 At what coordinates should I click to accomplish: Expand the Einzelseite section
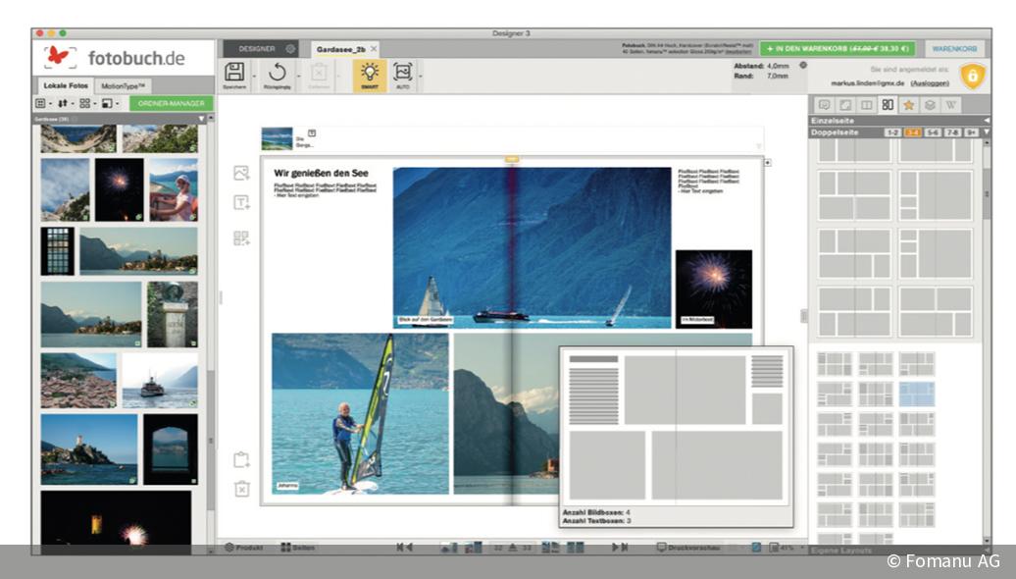(987, 121)
